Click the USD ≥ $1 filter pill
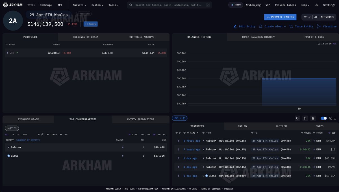Screen dimensions: 339x192 [180, 118]
